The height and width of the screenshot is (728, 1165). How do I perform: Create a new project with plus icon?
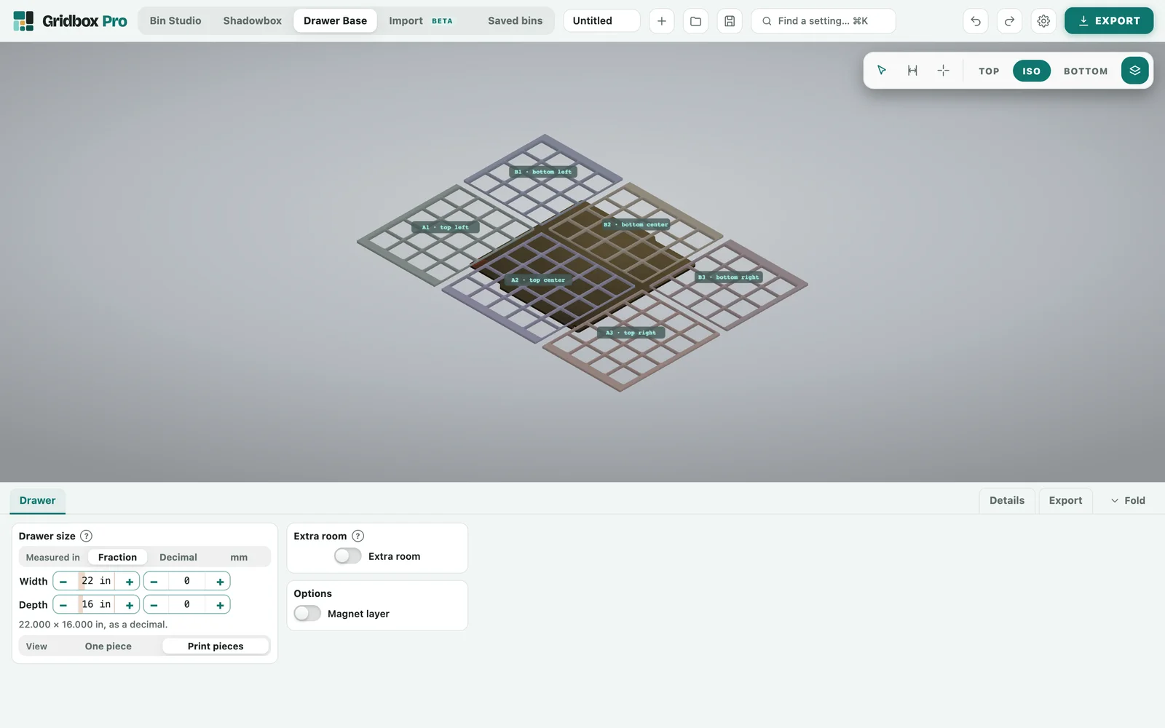pos(661,21)
